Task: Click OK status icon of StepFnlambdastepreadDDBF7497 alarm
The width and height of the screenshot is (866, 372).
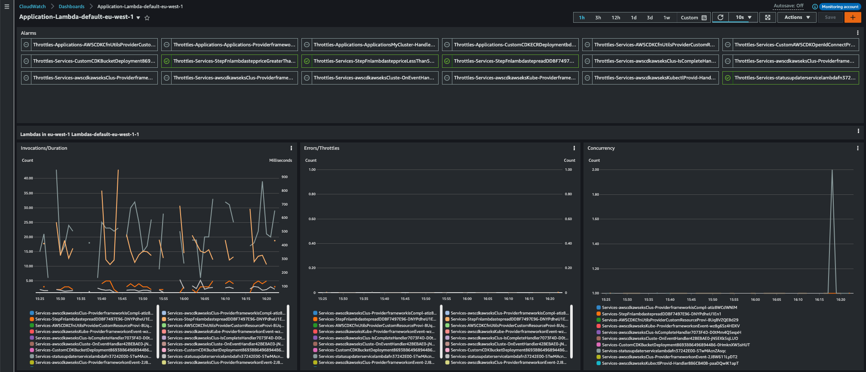Action: point(447,61)
